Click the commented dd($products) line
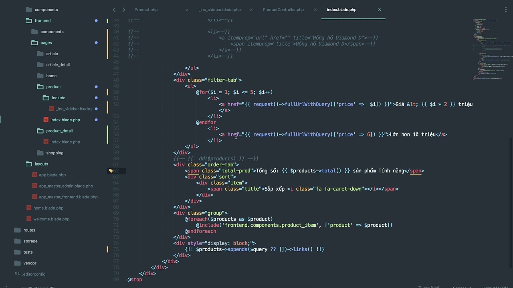This screenshot has height=288, width=513. 216,159
